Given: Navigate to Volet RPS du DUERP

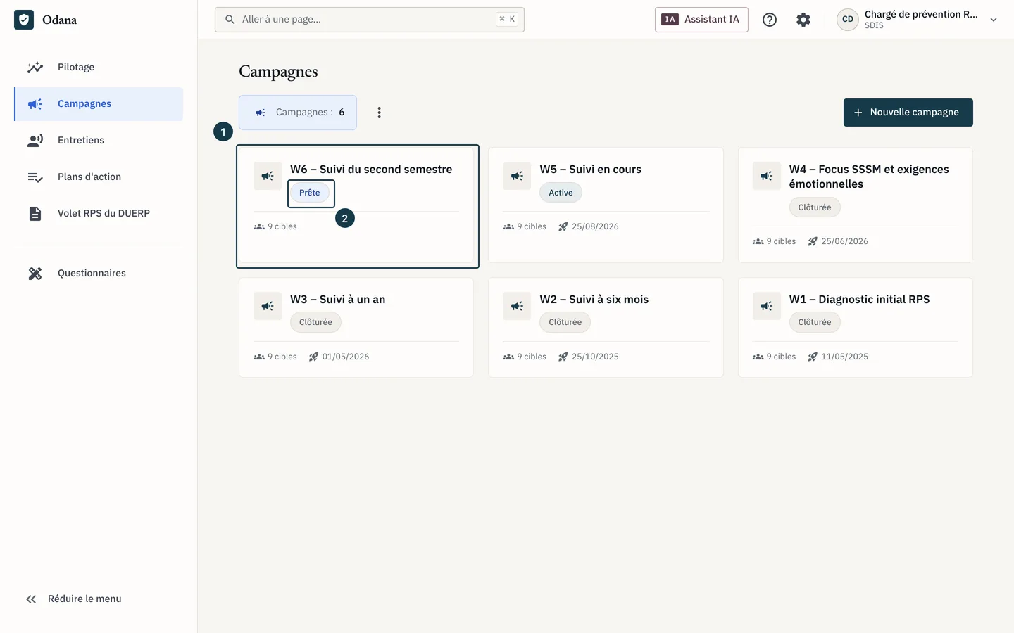Looking at the screenshot, I should (x=99, y=214).
